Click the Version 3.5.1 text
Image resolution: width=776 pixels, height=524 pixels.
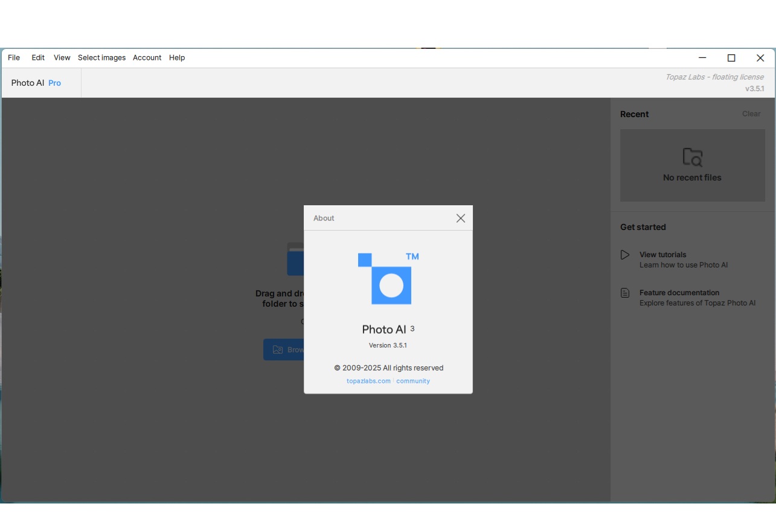tap(388, 345)
